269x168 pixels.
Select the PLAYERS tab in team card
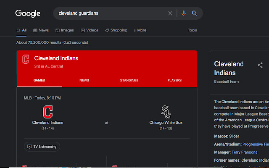tap(174, 80)
